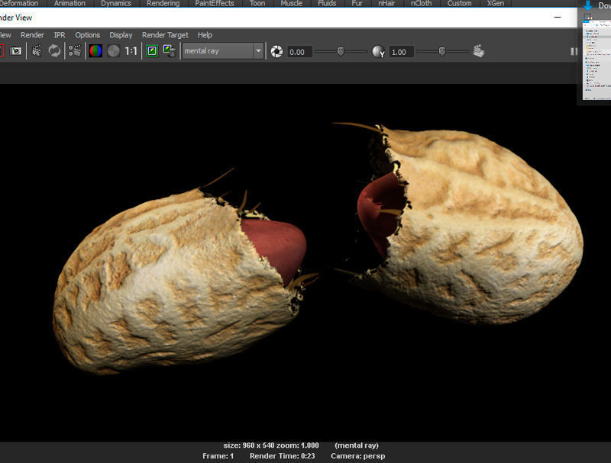The image size is (611, 463).
Task: Click the IPR render clapperboard icon
Action: pyautogui.click(x=37, y=51)
